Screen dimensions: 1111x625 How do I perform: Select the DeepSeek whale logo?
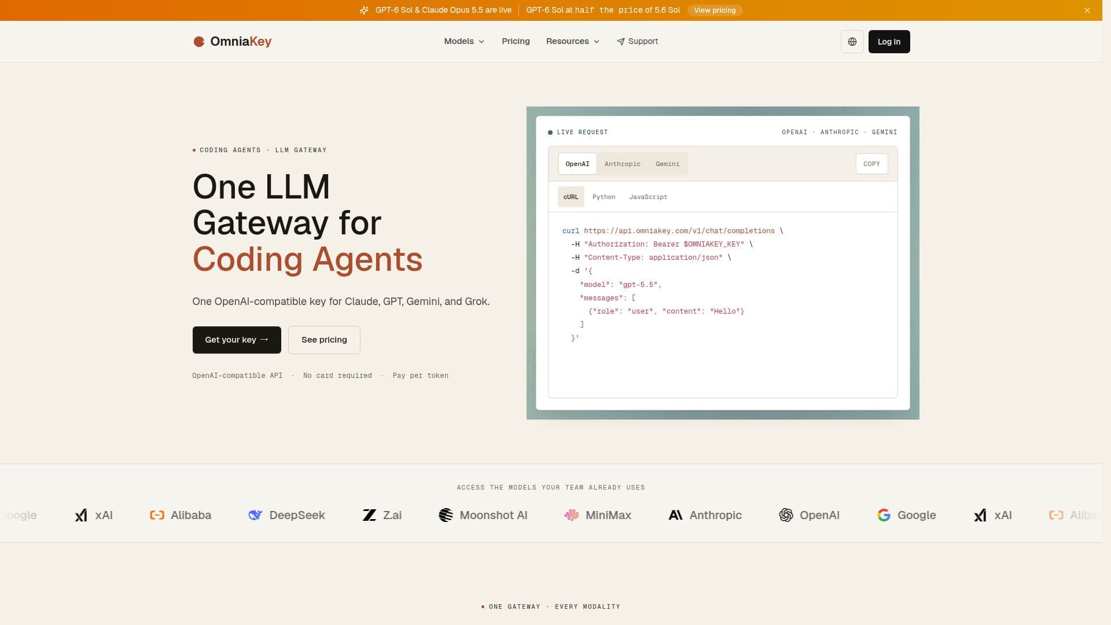click(255, 515)
